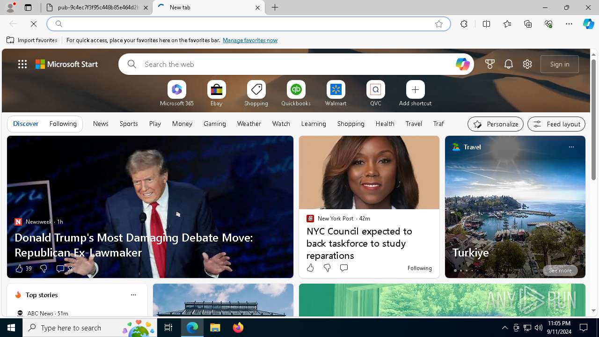Launch Firefox from the taskbar
The image size is (599, 337).
point(238,328)
